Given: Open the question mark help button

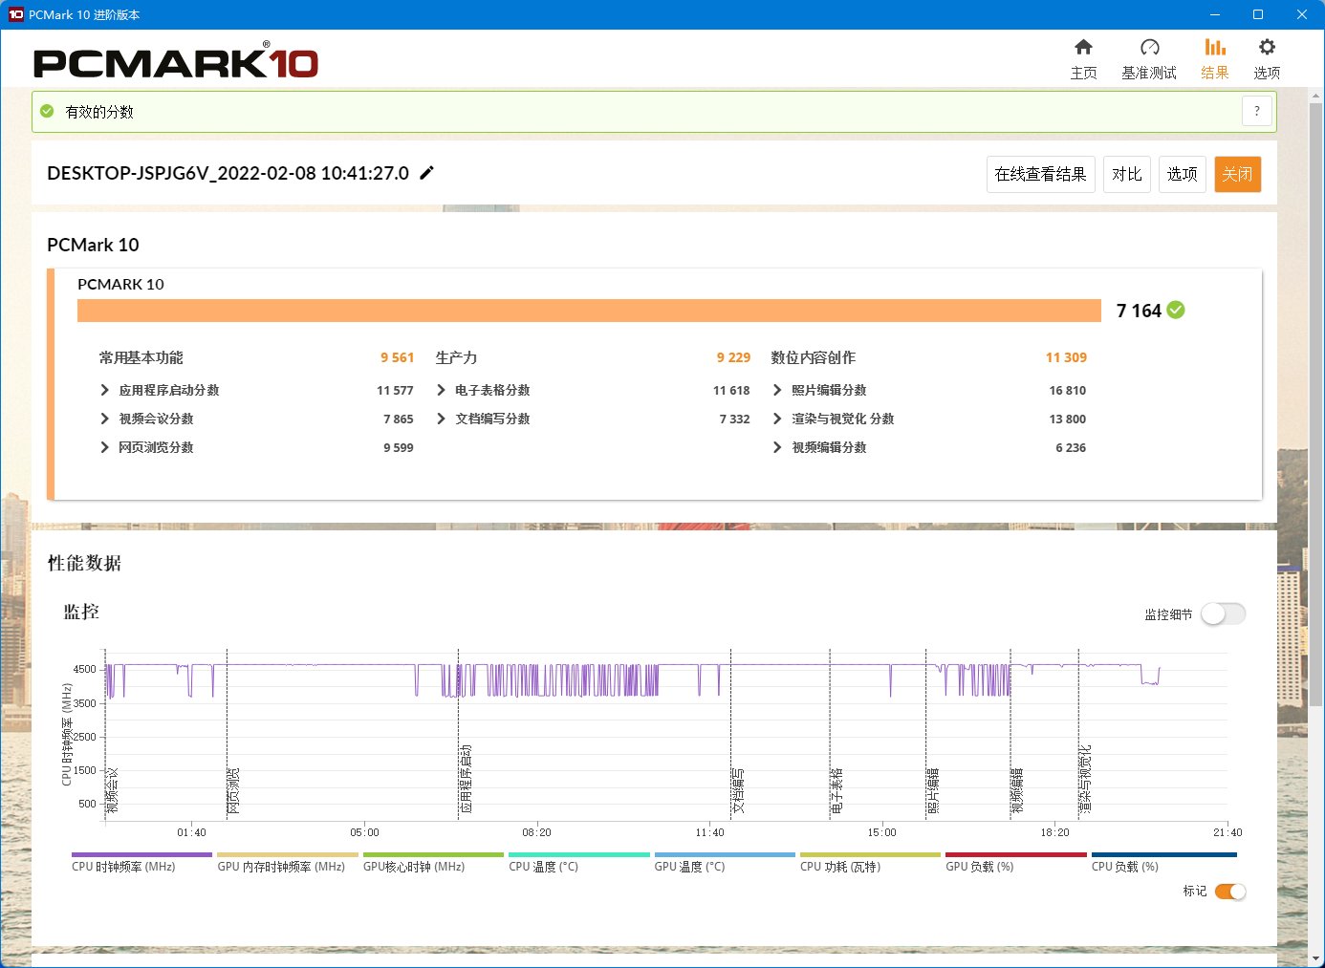Looking at the screenshot, I should click(x=1257, y=112).
